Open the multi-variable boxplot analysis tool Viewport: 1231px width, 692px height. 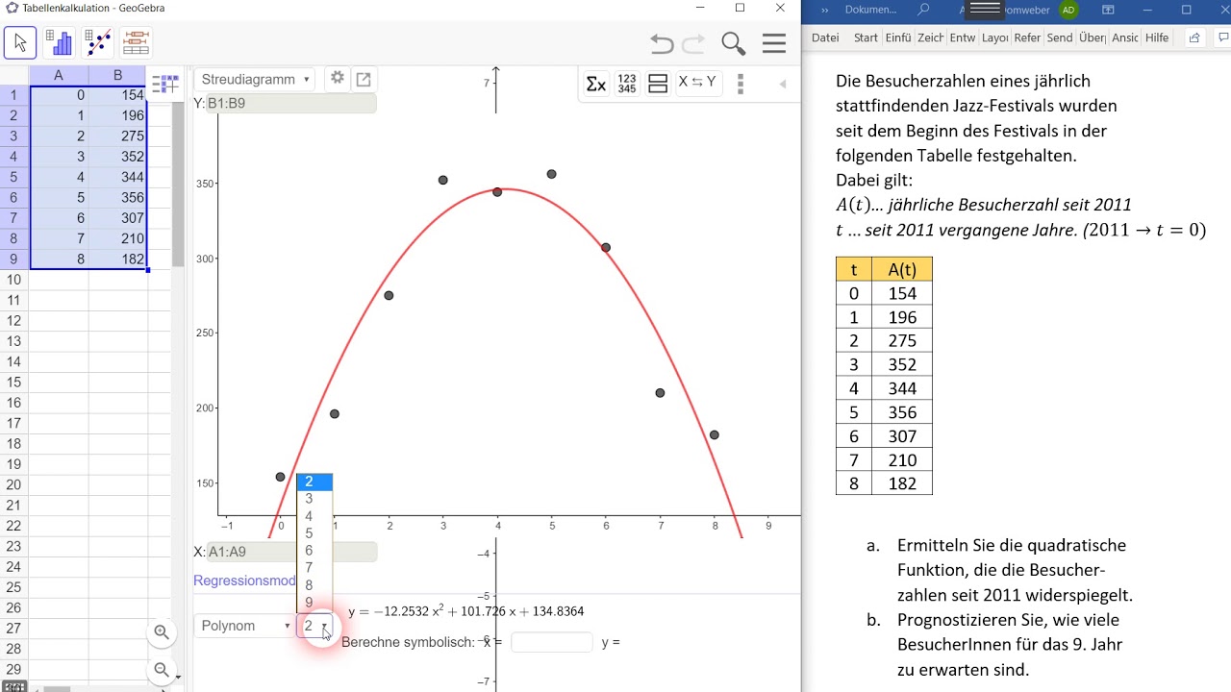tap(137, 43)
